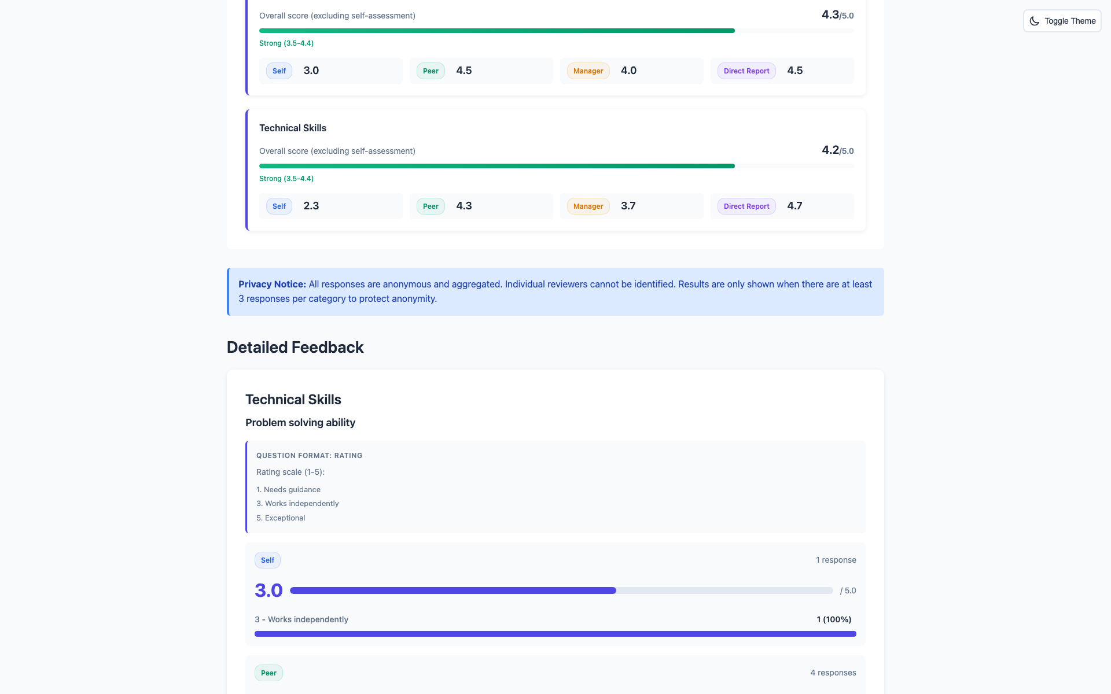
Task: Click the Direct Report badge showing 4.5
Action: coord(746,71)
